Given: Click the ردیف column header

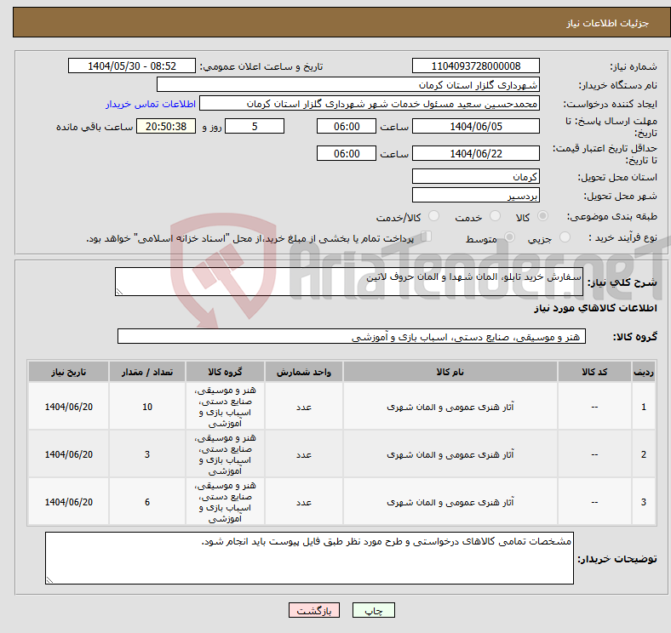Looking at the screenshot, I should pos(644,372).
